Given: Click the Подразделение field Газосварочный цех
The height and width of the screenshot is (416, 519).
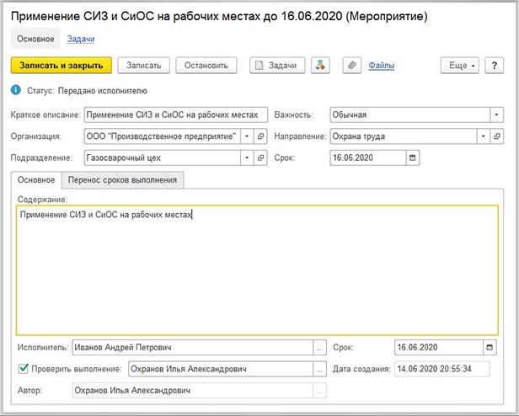Looking at the screenshot, I should (163, 157).
